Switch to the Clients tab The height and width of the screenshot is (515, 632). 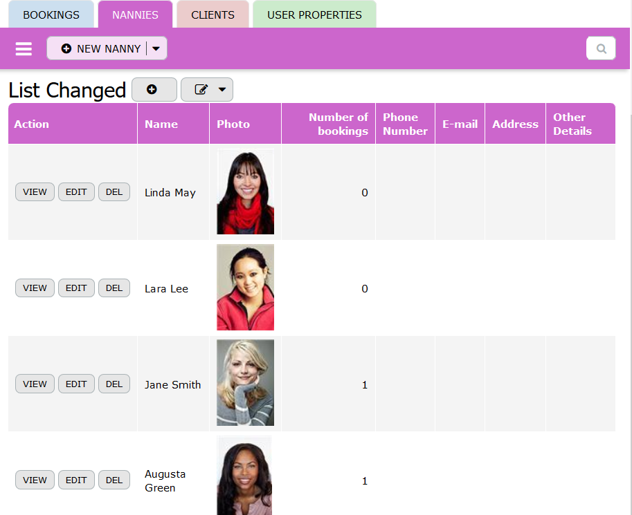[x=213, y=15]
